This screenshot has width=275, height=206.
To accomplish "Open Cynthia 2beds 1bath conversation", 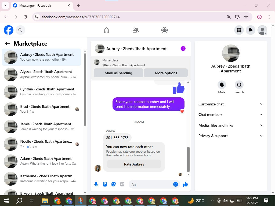I will [42, 92].
